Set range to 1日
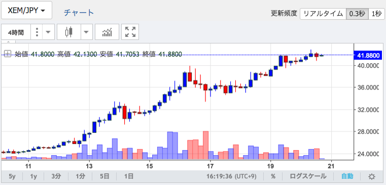Screen dimensions: 386x185 click(128, 176)
